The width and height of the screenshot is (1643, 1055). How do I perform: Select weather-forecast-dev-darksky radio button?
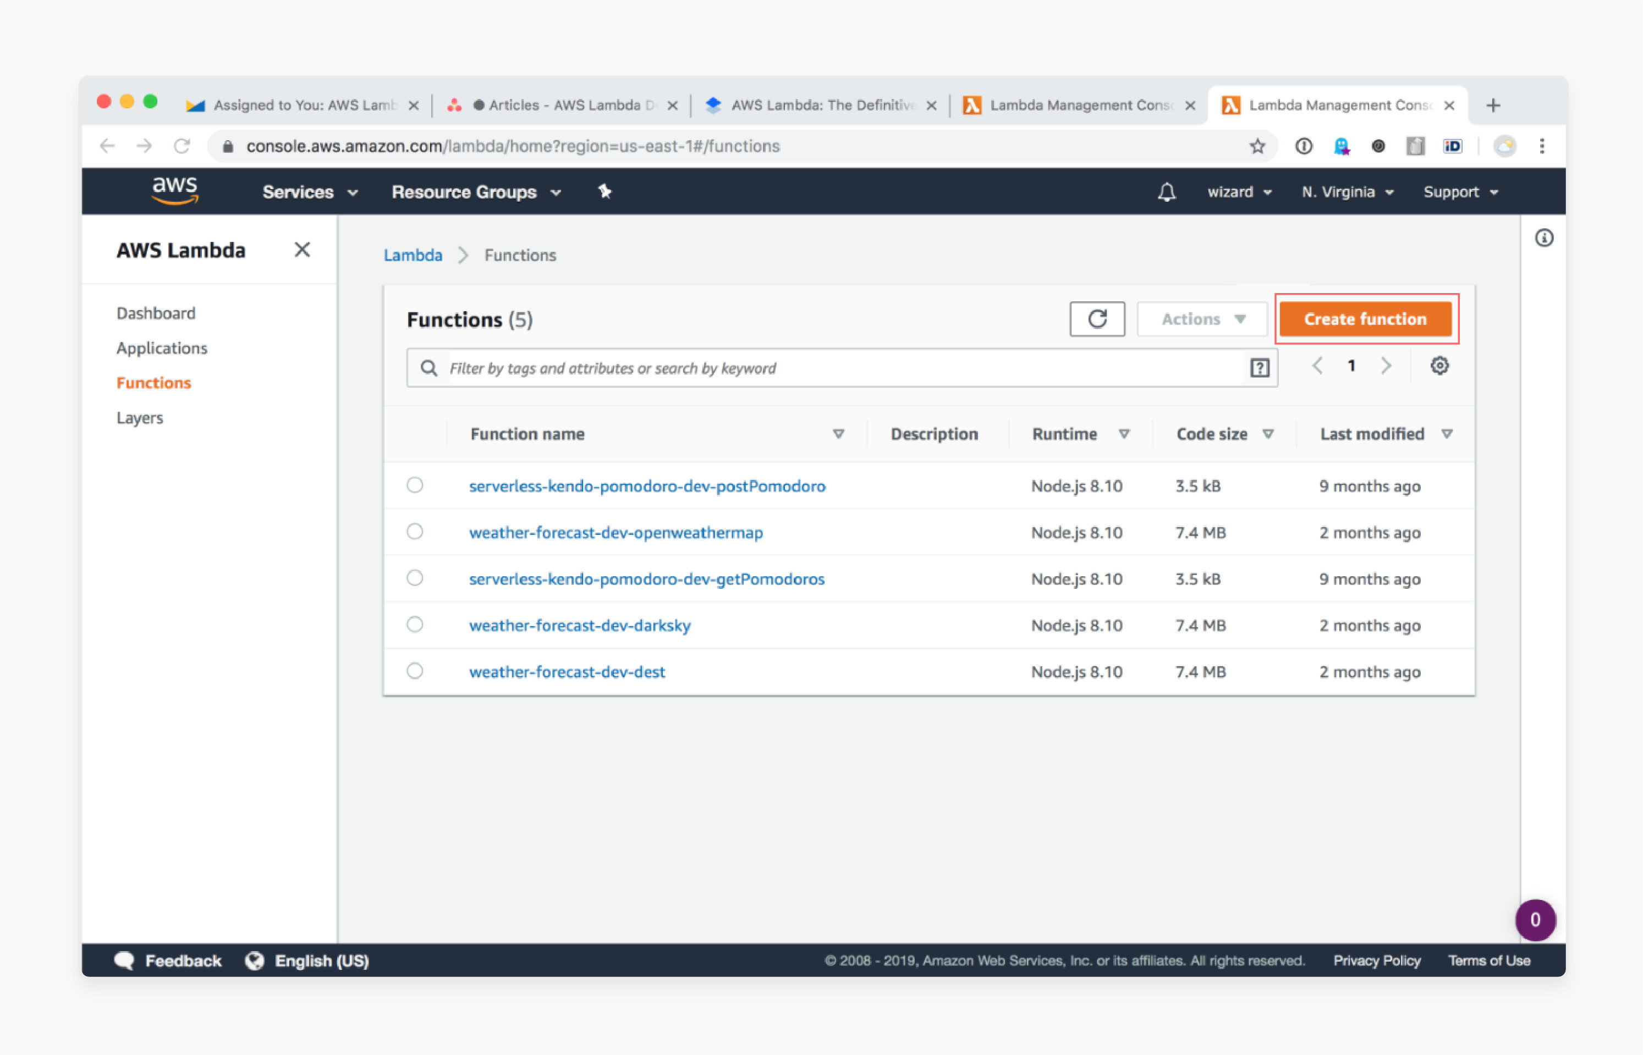click(415, 625)
